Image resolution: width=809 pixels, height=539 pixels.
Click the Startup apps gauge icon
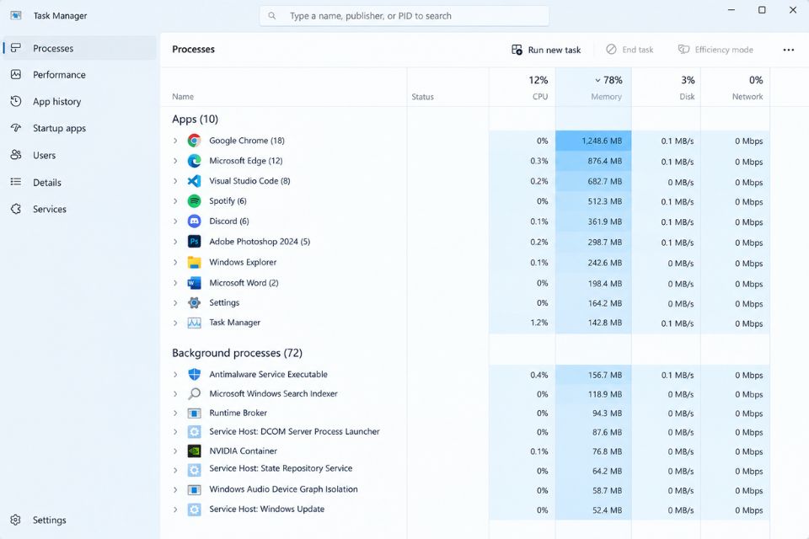pos(16,128)
